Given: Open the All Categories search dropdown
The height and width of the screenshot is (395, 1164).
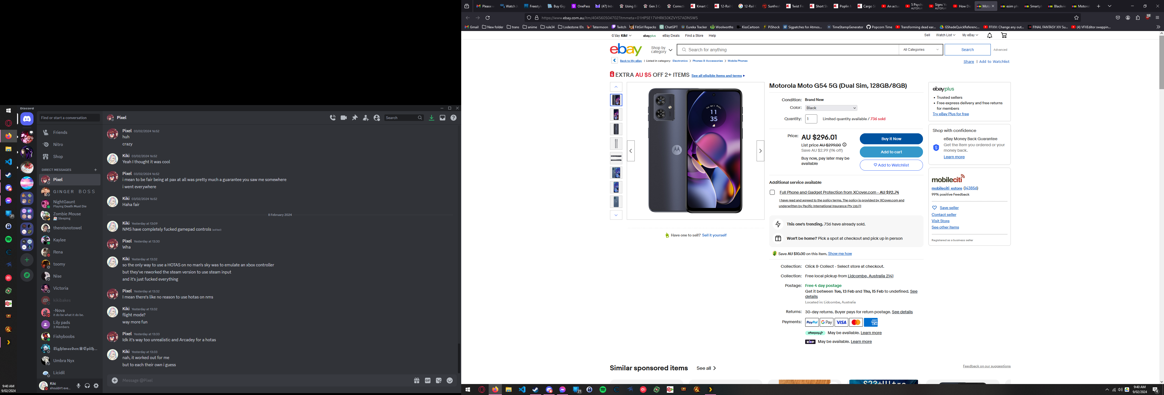Looking at the screenshot, I should [921, 50].
